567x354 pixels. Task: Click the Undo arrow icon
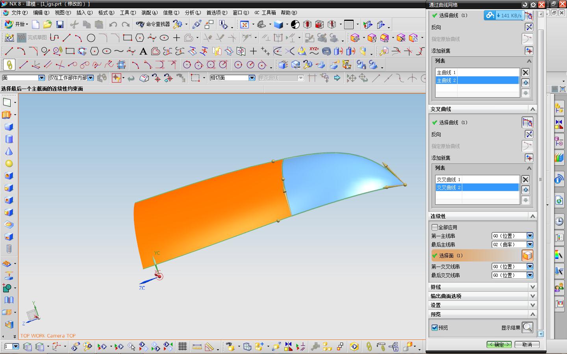tap(113, 24)
